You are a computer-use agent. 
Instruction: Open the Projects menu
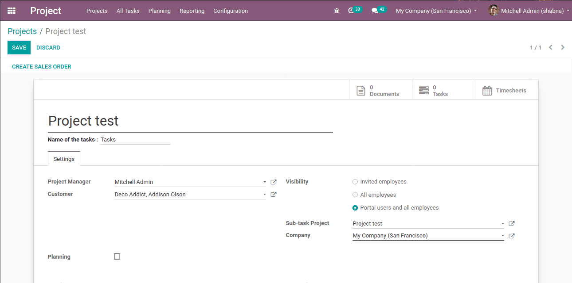point(97,11)
